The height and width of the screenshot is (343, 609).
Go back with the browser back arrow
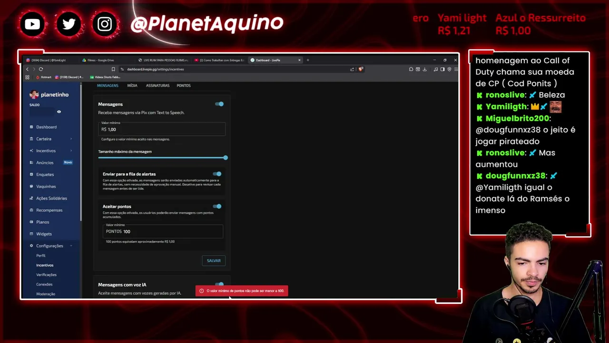[x=27, y=69]
